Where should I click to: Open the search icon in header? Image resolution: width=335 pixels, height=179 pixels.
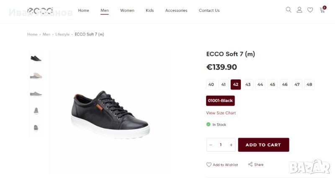[x=289, y=10]
